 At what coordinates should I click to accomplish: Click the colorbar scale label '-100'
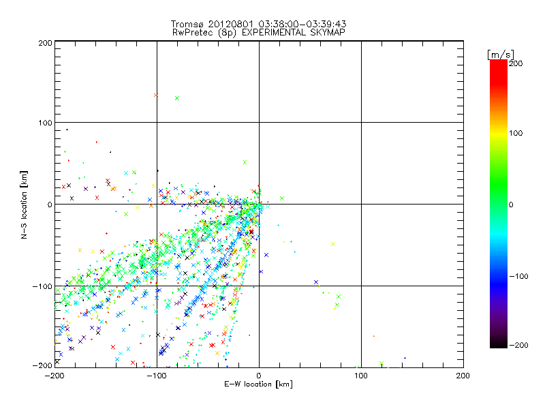pyautogui.click(x=518, y=276)
